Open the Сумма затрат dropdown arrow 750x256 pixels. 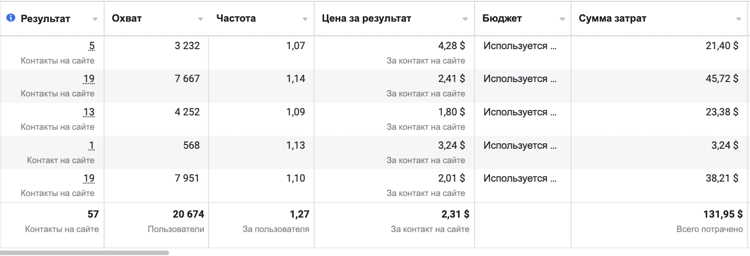tap(739, 19)
